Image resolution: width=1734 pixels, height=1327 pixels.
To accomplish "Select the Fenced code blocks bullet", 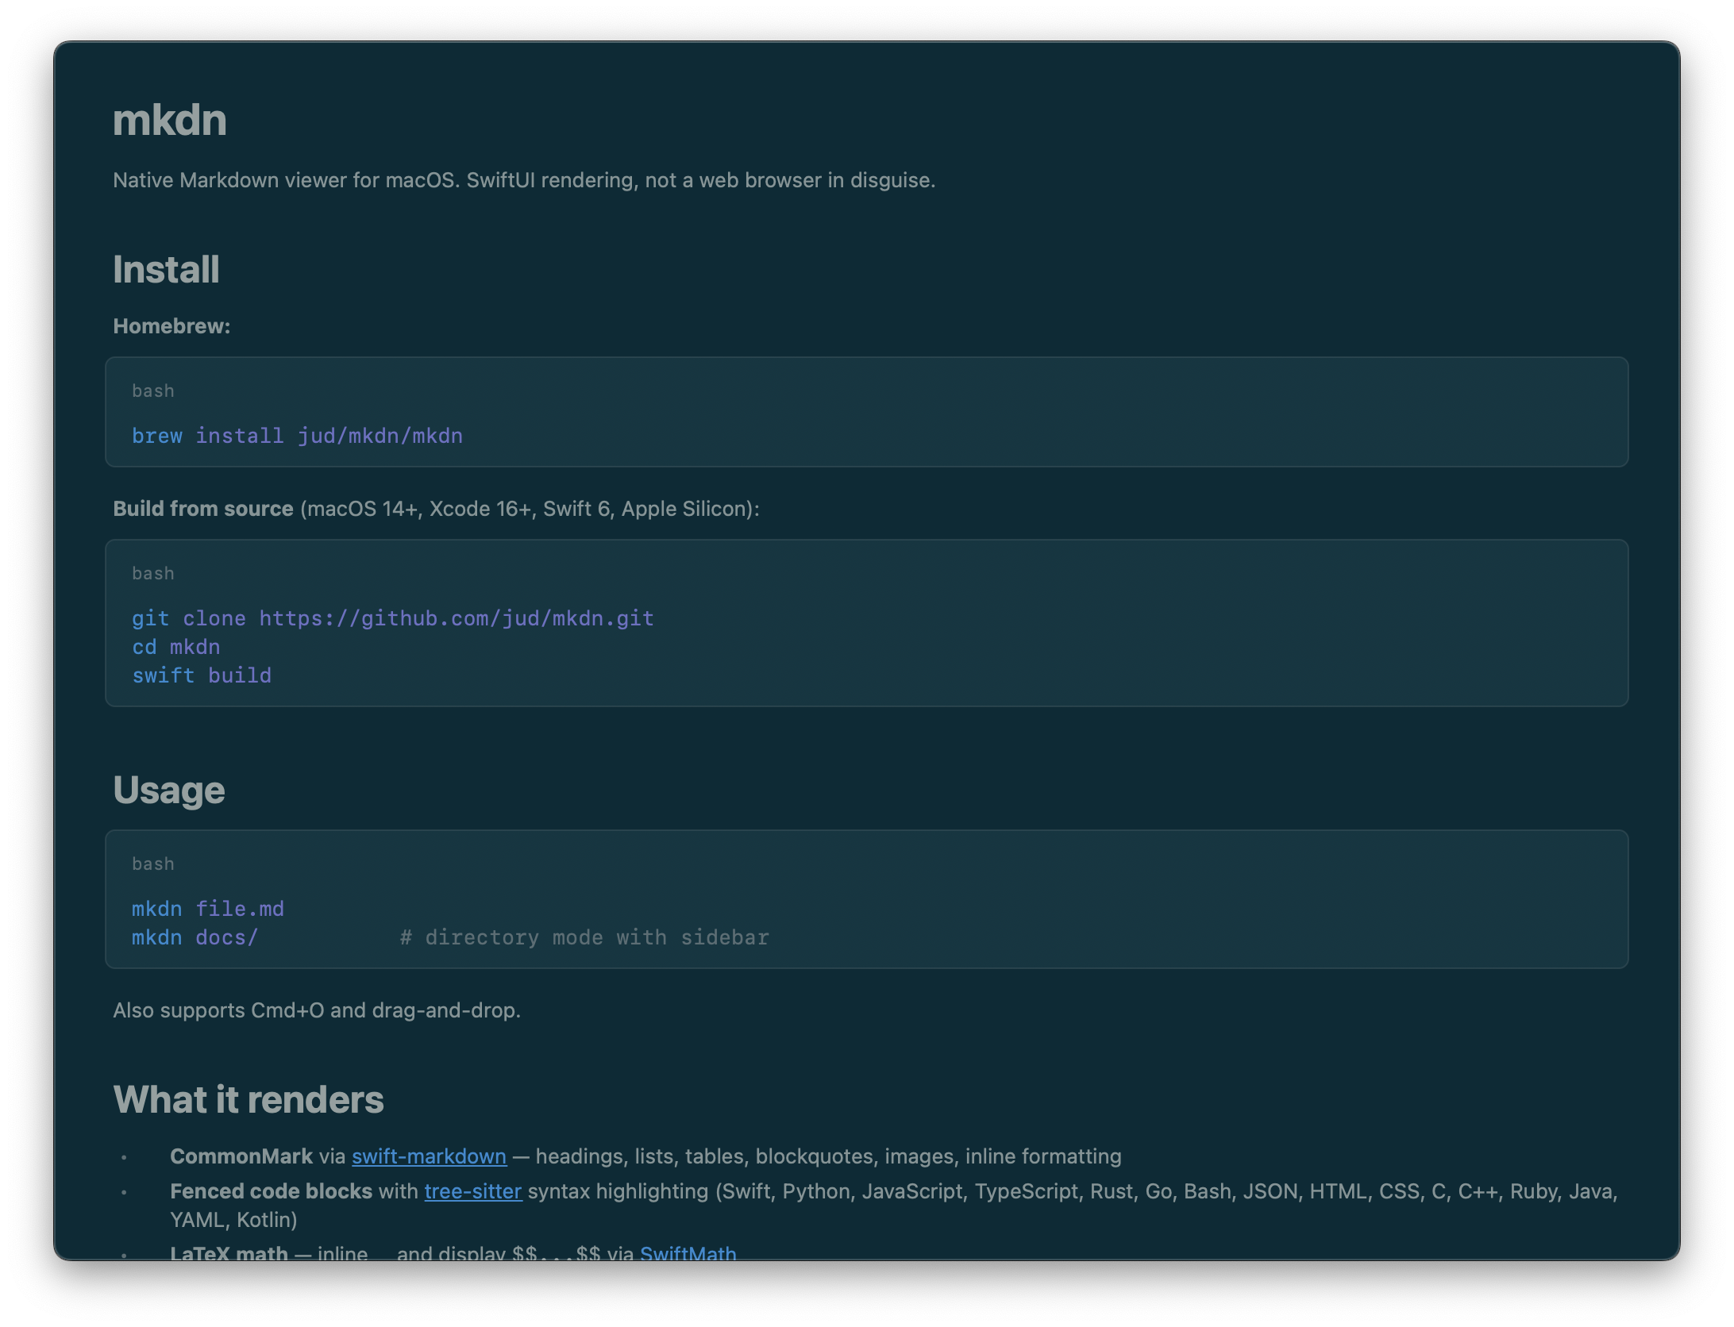I will [x=271, y=1191].
